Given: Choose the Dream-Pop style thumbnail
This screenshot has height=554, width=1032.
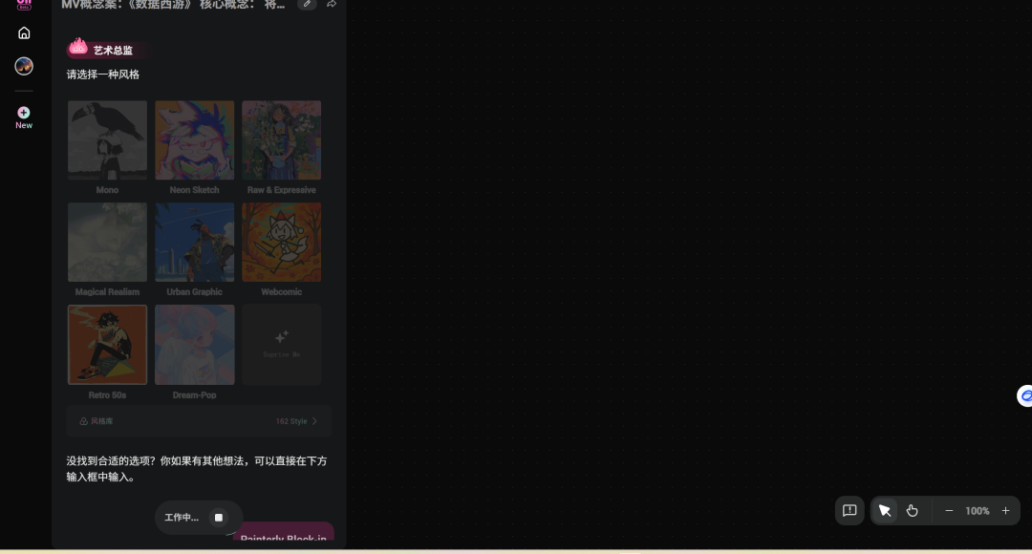Looking at the screenshot, I should (194, 345).
